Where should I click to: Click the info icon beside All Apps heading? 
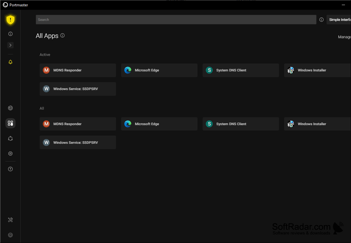point(63,35)
